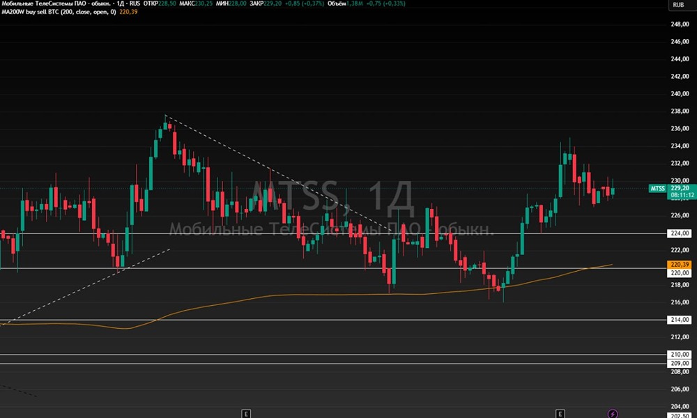Screen dimensions: 697x418
Task: Click the 202,50 price label at bottom
Action: (x=679, y=416)
